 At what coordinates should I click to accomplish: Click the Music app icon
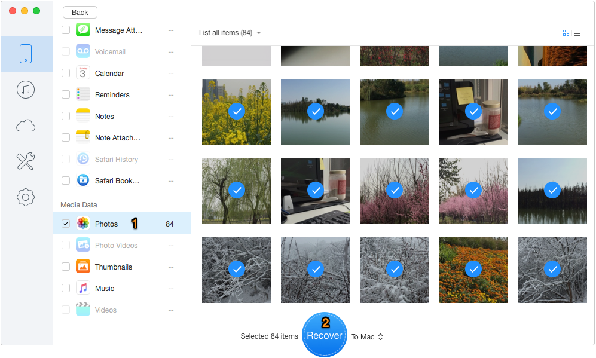click(x=83, y=288)
